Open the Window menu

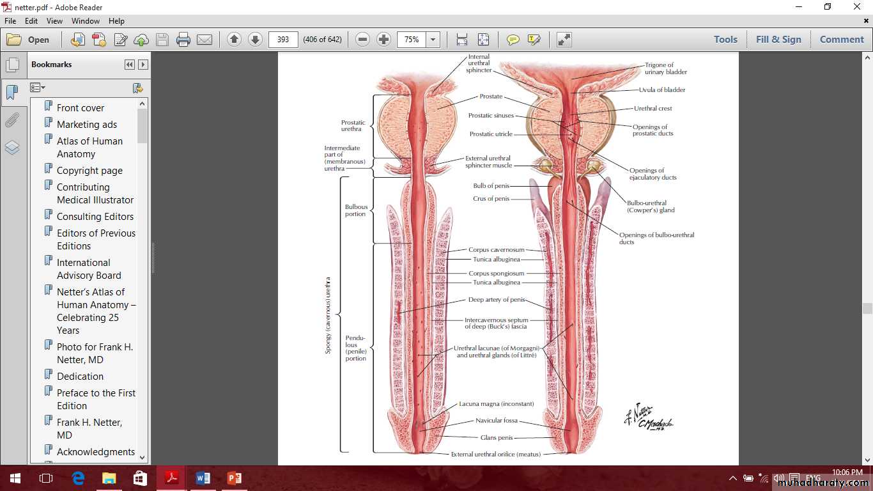[85, 21]
